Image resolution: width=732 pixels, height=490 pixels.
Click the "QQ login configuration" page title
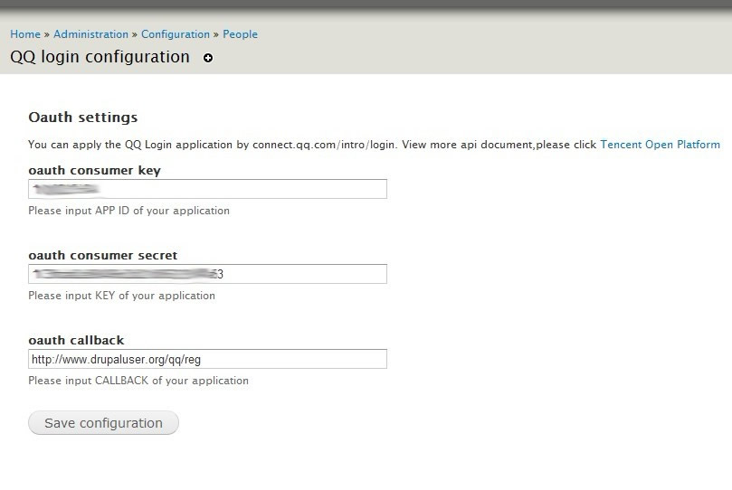click(x=100, y=57)
